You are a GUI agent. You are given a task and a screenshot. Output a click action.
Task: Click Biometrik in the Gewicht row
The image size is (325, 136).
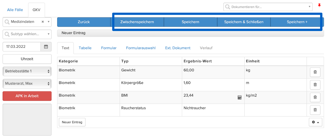pos(67,70)
